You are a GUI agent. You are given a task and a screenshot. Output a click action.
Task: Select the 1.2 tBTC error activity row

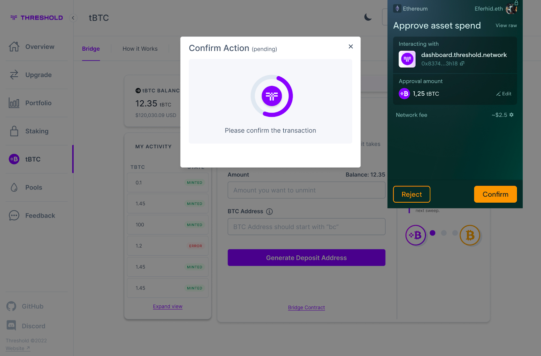pyautogui.click(x=168, y=246)
